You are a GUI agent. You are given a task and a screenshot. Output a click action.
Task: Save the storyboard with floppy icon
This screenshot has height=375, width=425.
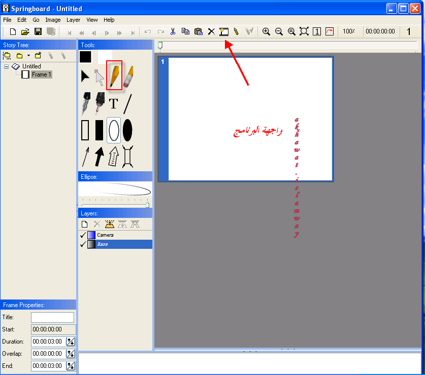[x=38, y=31]
